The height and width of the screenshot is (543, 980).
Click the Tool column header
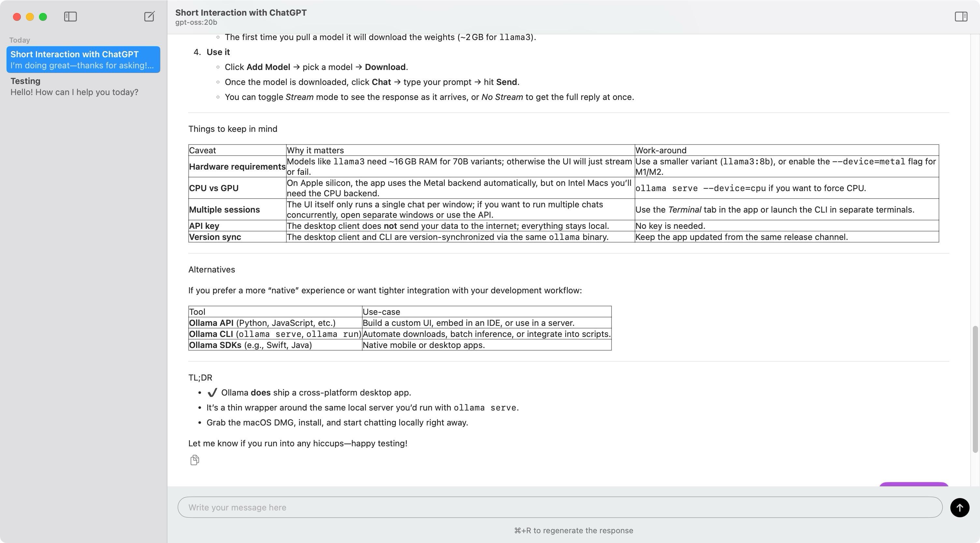275,312
